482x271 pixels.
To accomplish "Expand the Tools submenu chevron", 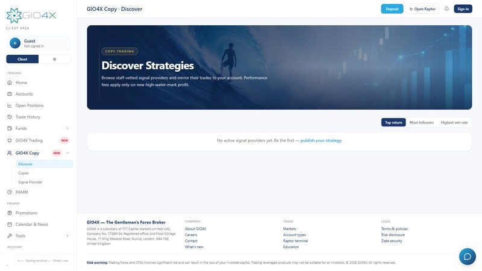I will pyautogui.click(x=67, y=235).
